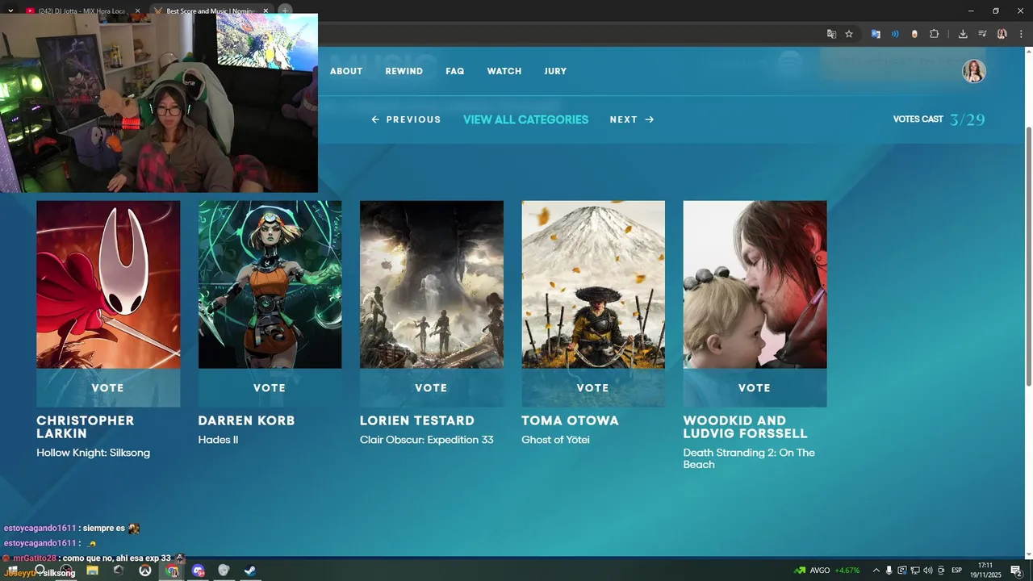Vote for Woodkid and Ludvig Forssell
The height and width of the screenshot is (581, 1033).
(755, 388)
